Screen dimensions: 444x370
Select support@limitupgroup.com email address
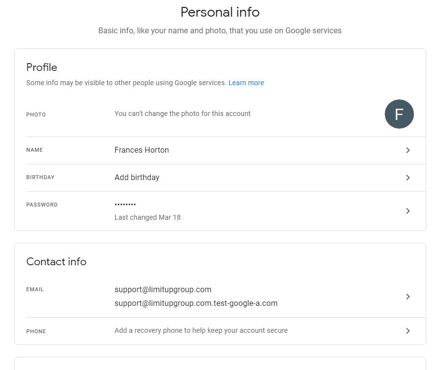(162, 289)
